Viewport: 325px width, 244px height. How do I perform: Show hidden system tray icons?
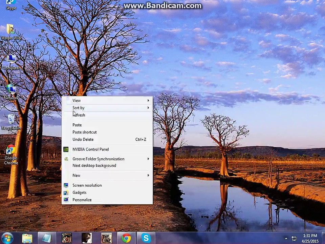(286, 238)
